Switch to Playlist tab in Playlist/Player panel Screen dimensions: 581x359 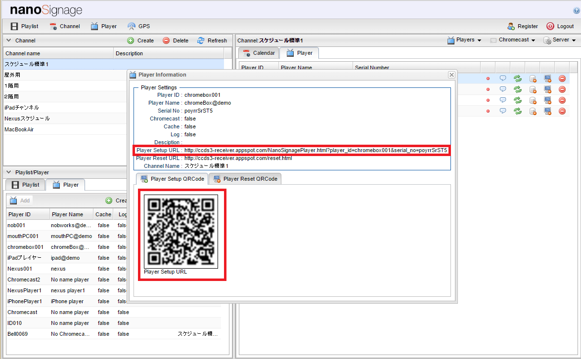(x=25, y=185)
